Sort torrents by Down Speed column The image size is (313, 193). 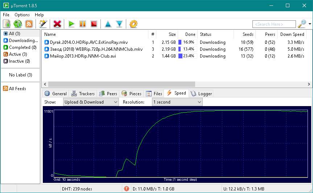click(x=292, y=34)
